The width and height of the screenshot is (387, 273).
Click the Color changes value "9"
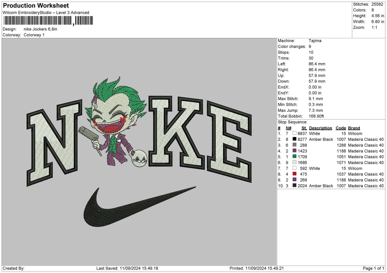(310, 46)
